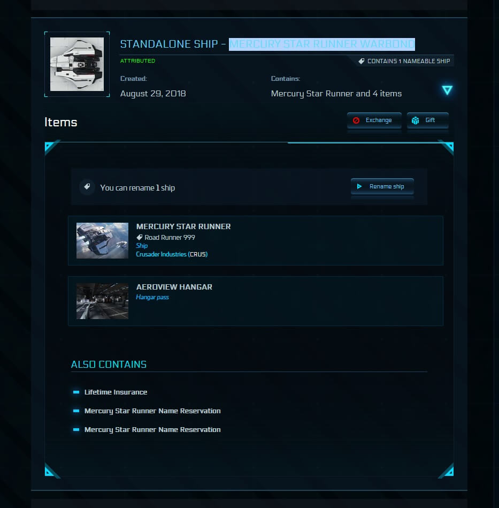
Task: Click the last 'Mercury Star Runner Name Reservation' entry
Action: (152, 430)
